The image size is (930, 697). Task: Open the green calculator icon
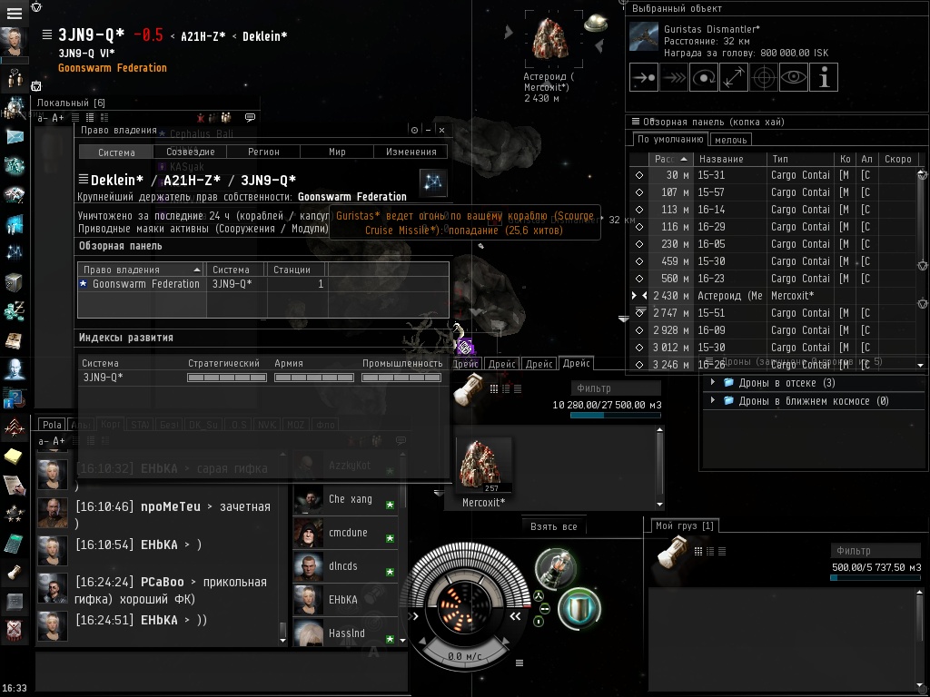pos(14,543)
